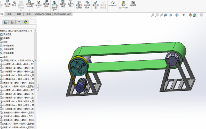Open dropdown arrow under 移动零部件
Screen dimensions: 206x129
coord(46,10)
